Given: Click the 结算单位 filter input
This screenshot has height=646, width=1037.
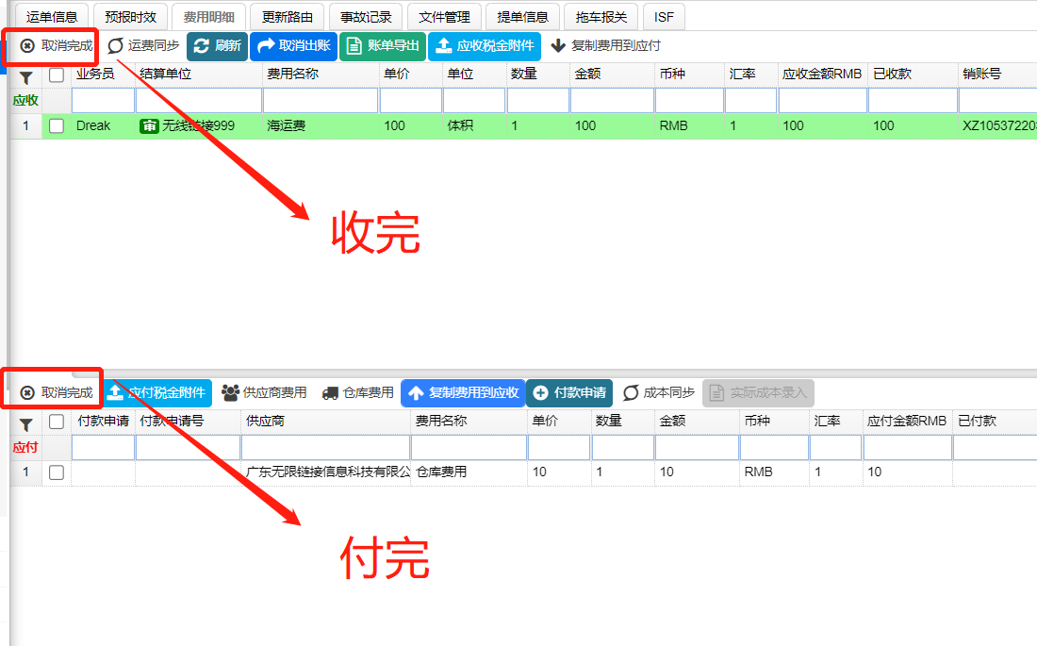Looking at the screenshot, I should click(198, 101).
